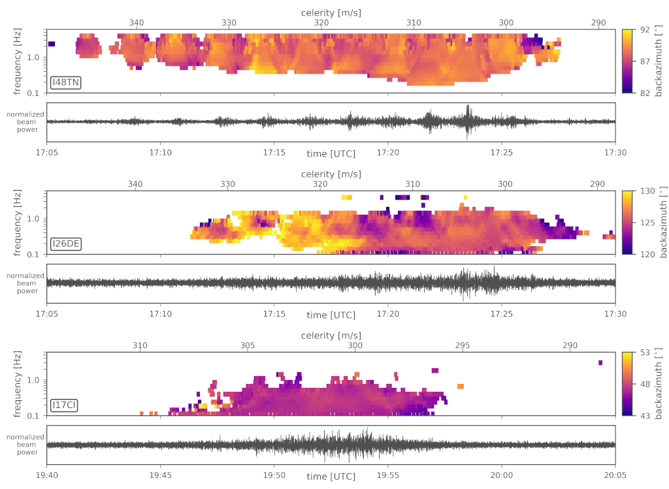Click the I48TN station label box
669x489 pixels.
pyautogui.click(x=65, y=83)
